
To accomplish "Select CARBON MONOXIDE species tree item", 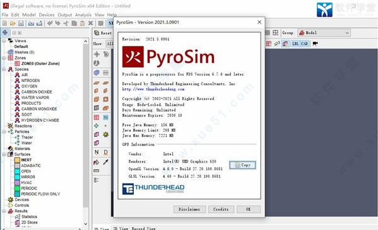I will (x=39, y=109).
